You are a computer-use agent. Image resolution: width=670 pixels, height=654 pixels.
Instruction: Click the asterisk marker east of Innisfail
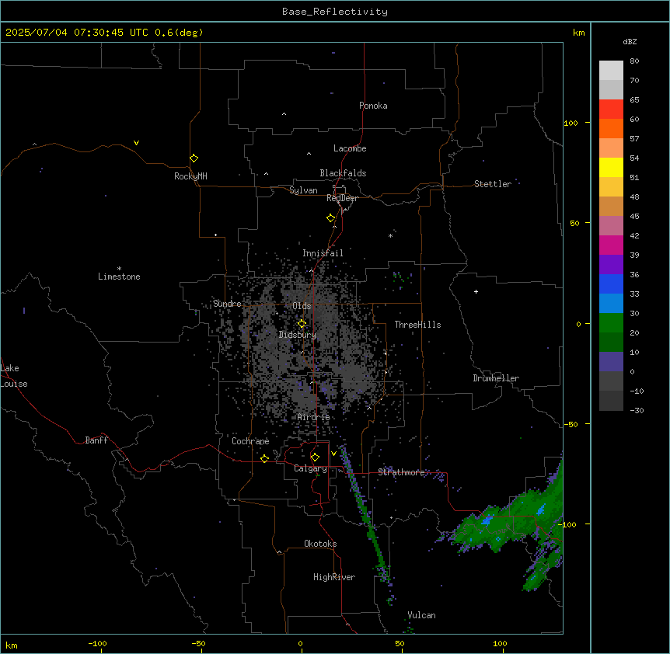pos(390,235)
